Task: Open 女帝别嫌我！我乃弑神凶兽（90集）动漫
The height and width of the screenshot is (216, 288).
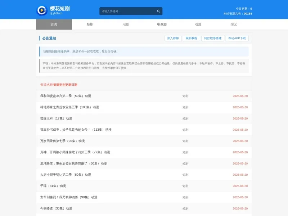Action: (x=69, y=197)
